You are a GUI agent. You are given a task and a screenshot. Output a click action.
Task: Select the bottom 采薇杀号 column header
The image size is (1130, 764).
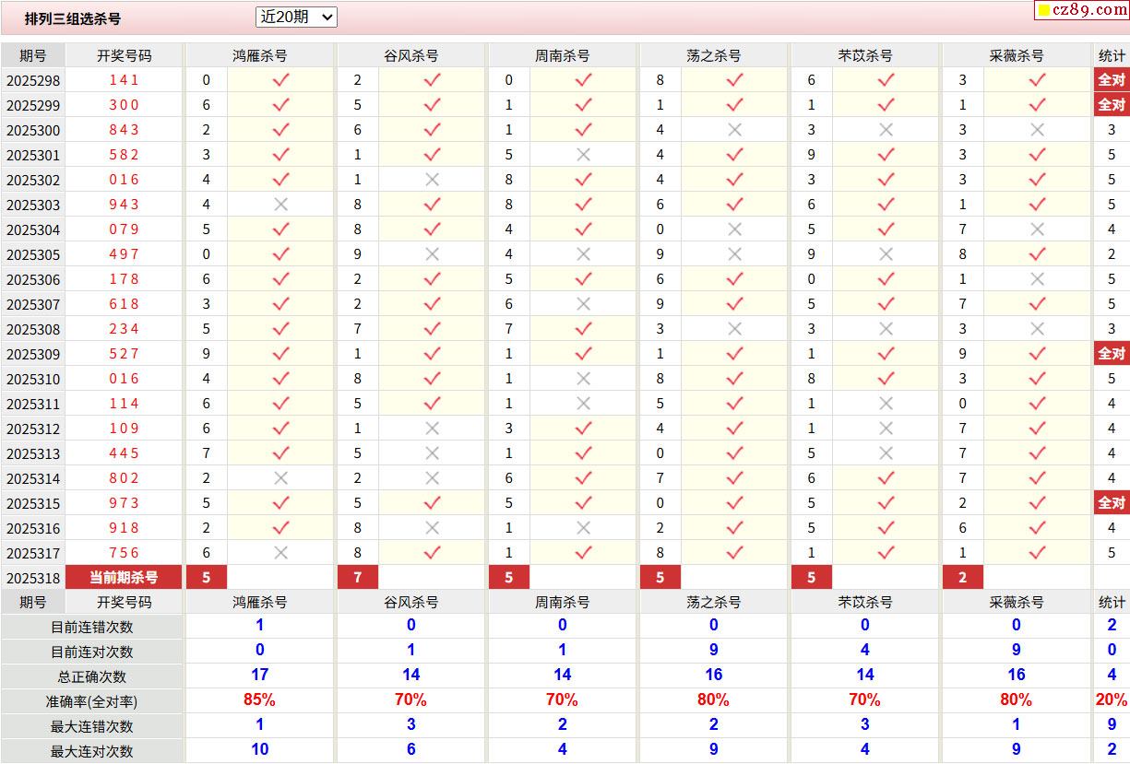point(1017,602)
